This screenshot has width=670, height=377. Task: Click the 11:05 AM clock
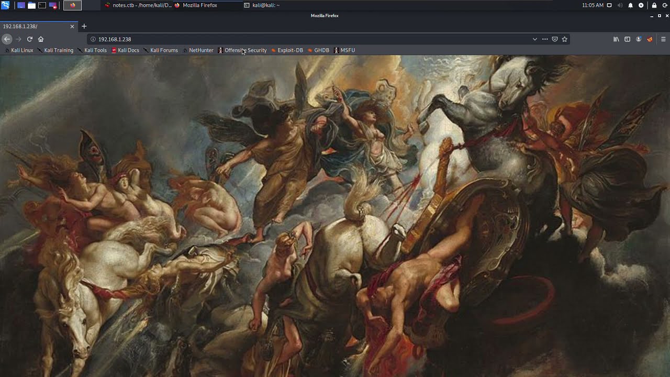click(x=593, y=5)
